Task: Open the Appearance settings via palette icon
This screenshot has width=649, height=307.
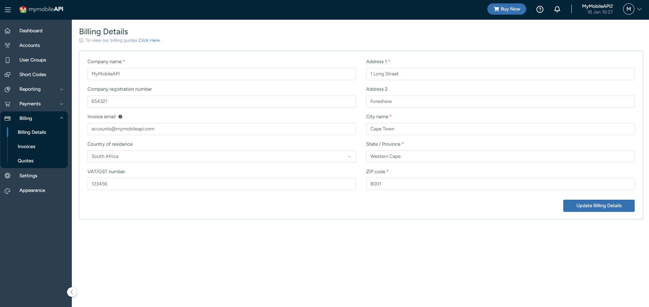Action: point(7,191)
